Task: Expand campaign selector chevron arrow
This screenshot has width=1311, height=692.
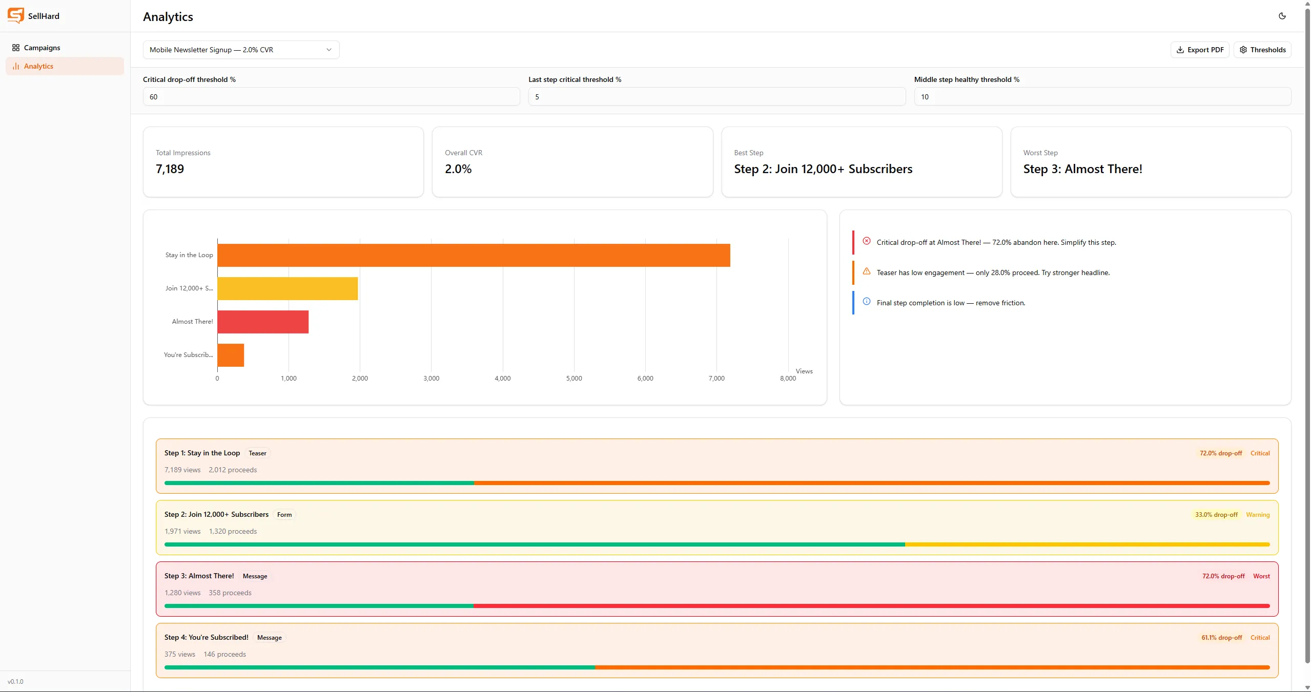Action: tap(329, 50)
